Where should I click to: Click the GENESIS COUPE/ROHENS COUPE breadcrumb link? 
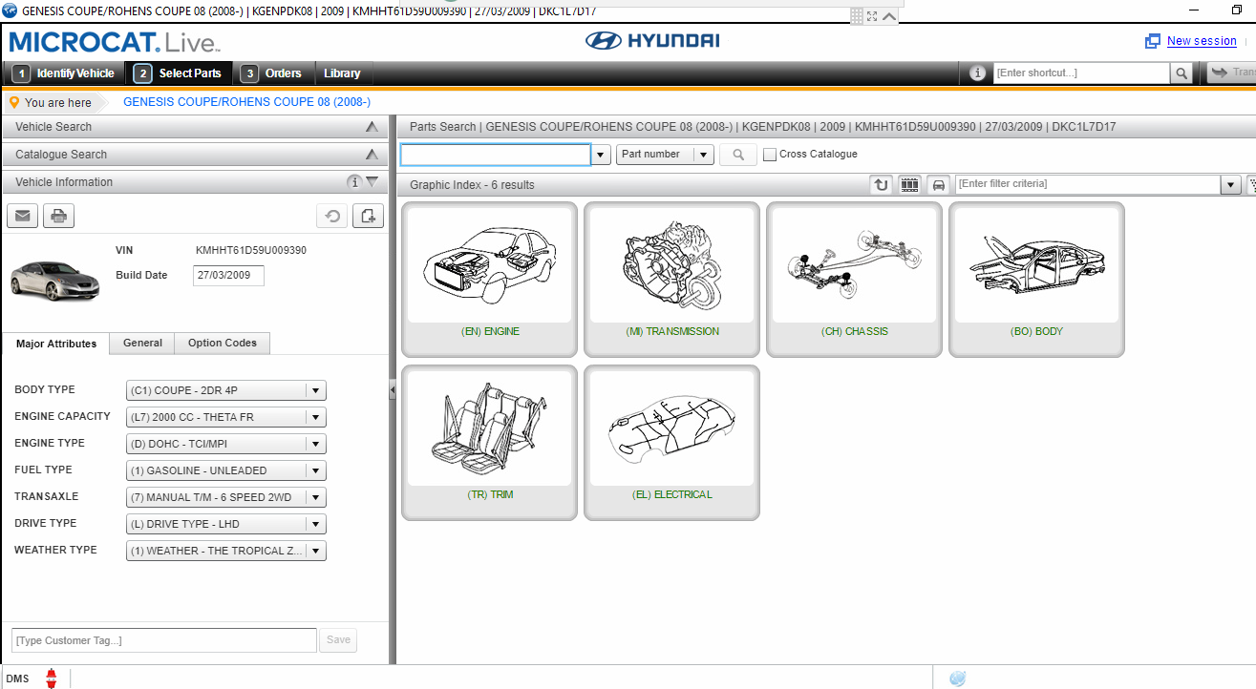point(247,102)
